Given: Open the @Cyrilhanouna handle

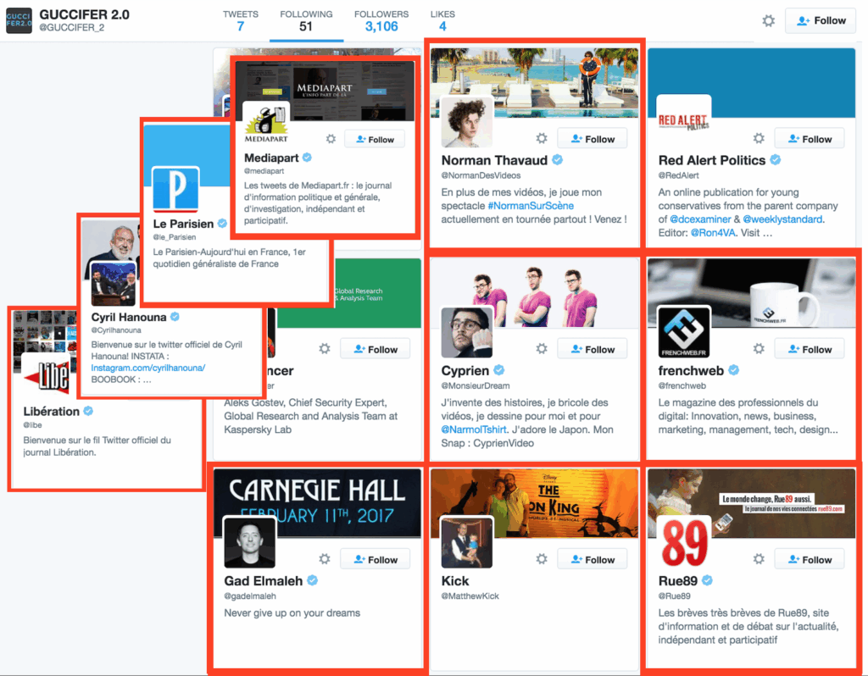Looking at the screenshot, I should pyautogui.click(x=116, y=330).
